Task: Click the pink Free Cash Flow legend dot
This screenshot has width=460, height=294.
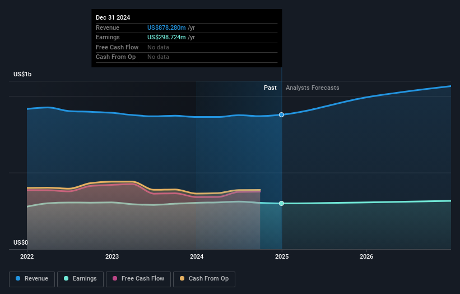Action: click(115, 278)
